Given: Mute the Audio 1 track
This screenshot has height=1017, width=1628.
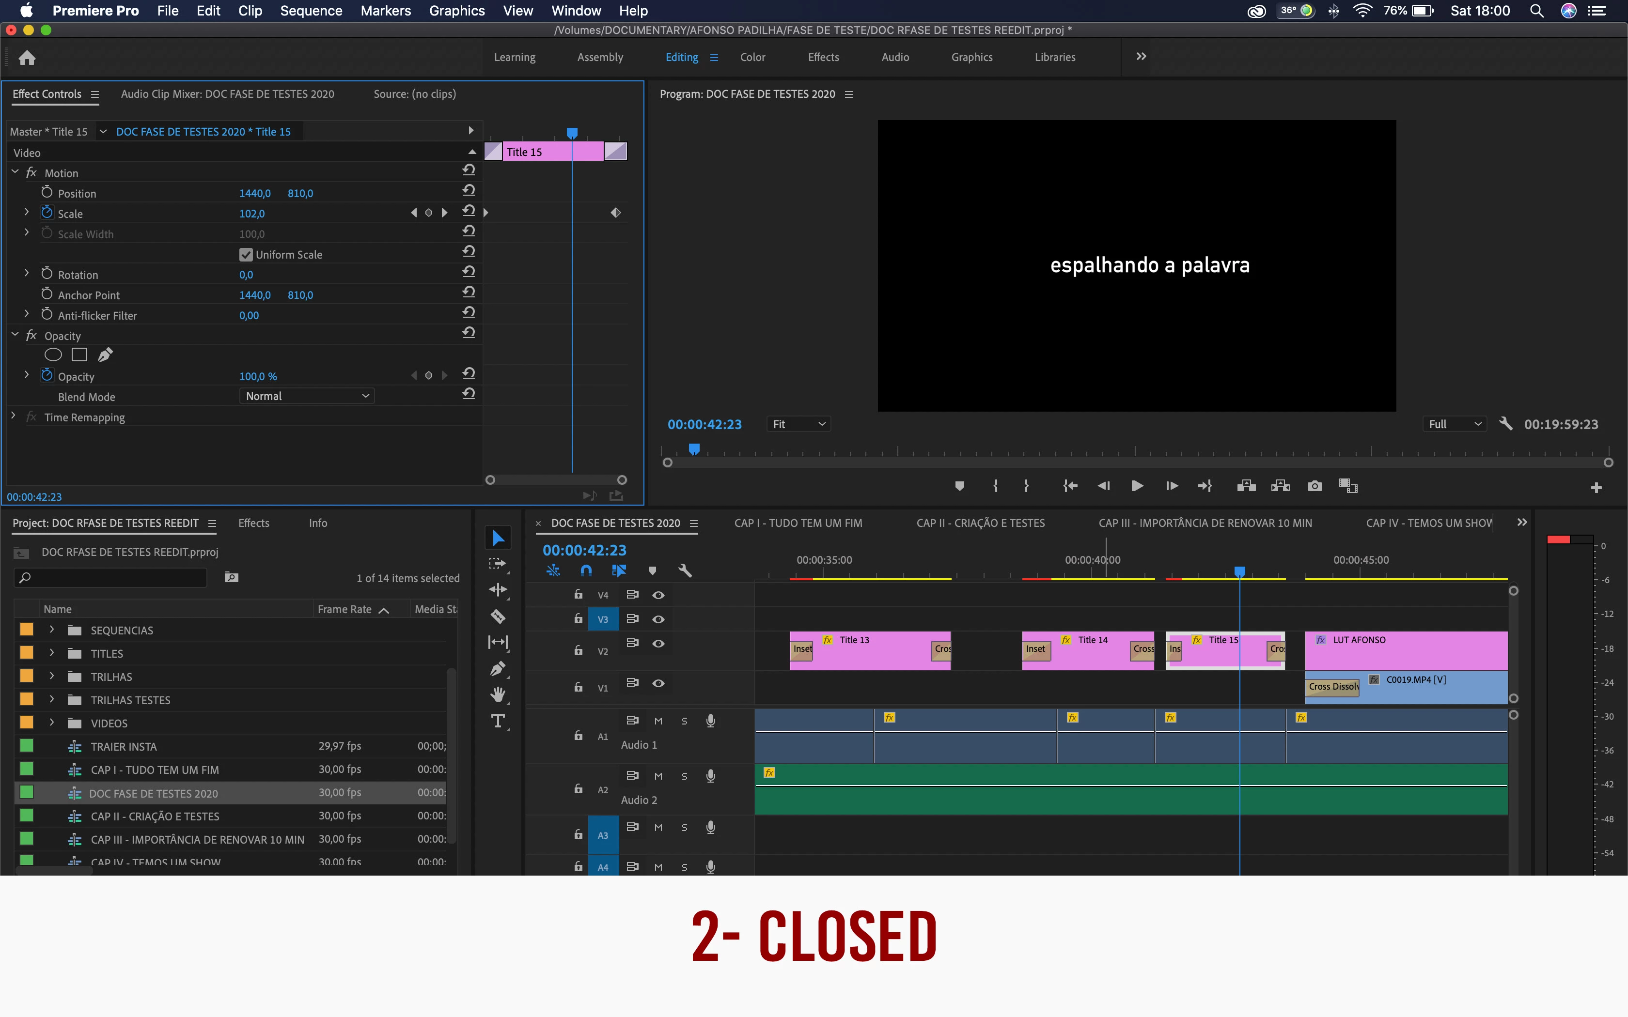Looking at the screenshot, I should (x=658, y=721).
